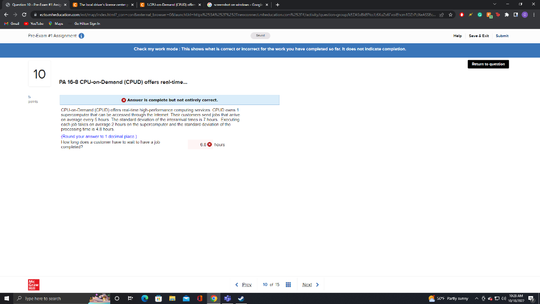Close the screenshot on windows tab
This screenshot has width=540, height=304.
266,5
